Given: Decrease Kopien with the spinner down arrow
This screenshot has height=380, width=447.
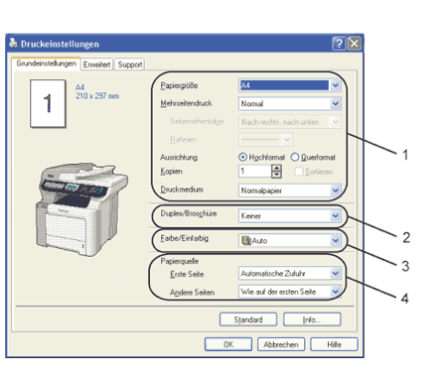Looking at the screenshot, I should click(276, 175).
